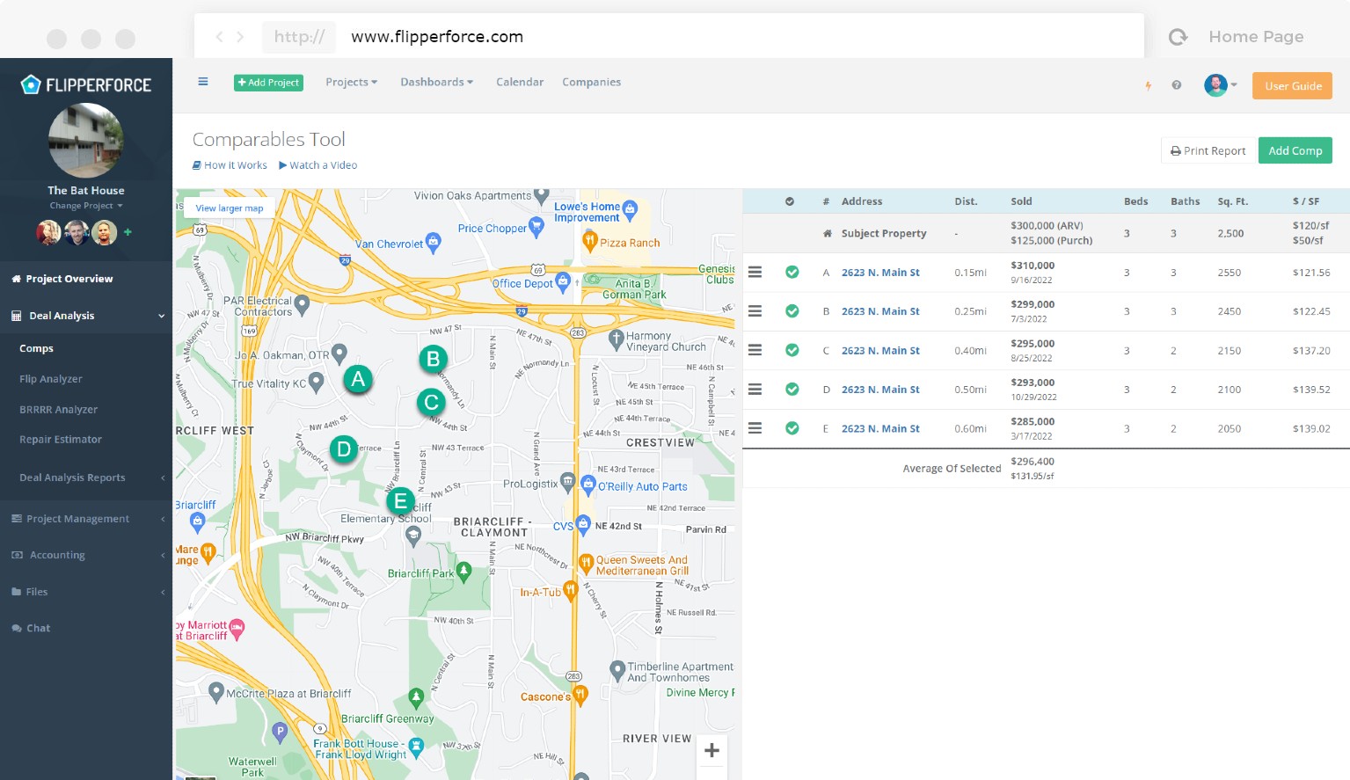Zoom in the map with plus button

point(711,750)
